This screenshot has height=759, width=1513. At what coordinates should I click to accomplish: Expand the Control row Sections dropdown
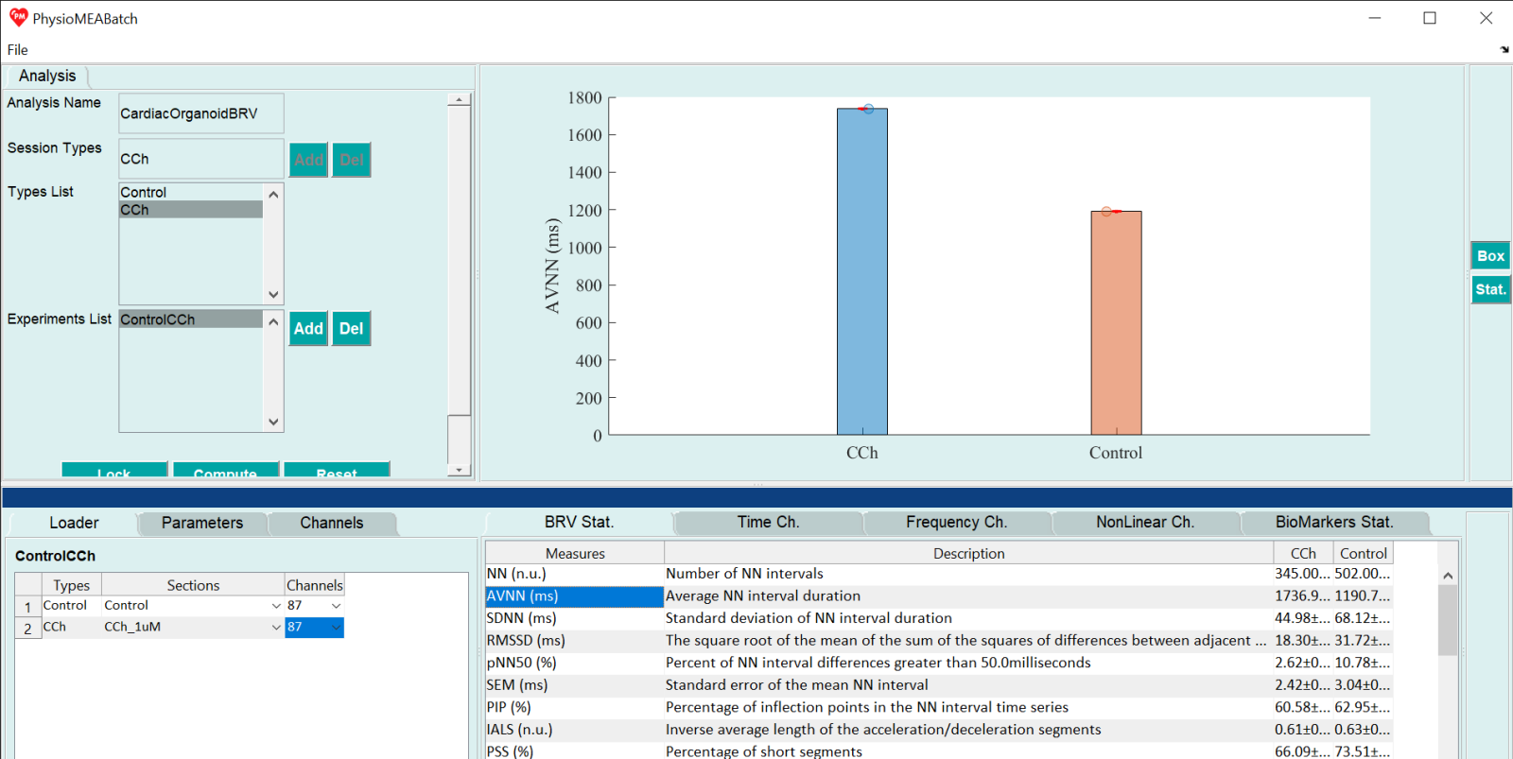[x=276, y=606]
